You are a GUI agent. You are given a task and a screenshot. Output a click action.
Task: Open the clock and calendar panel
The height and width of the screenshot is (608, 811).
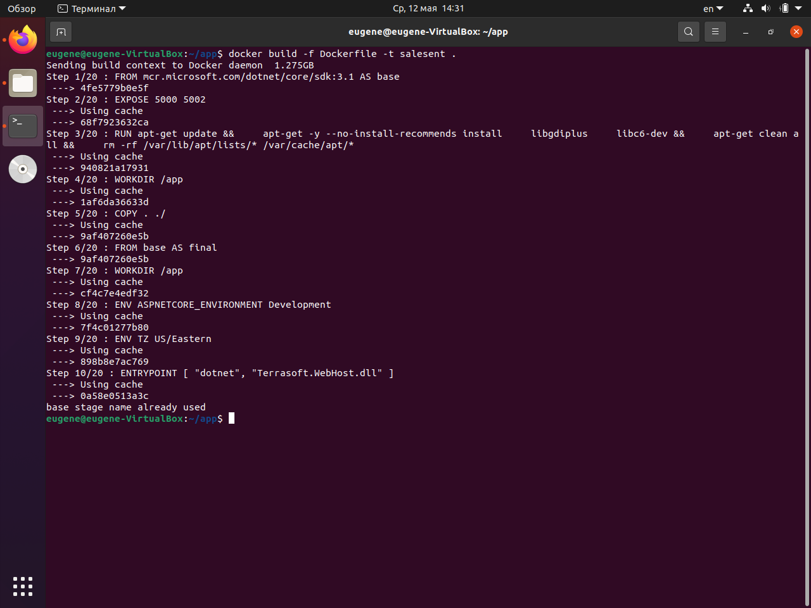[x=428, y=8]
